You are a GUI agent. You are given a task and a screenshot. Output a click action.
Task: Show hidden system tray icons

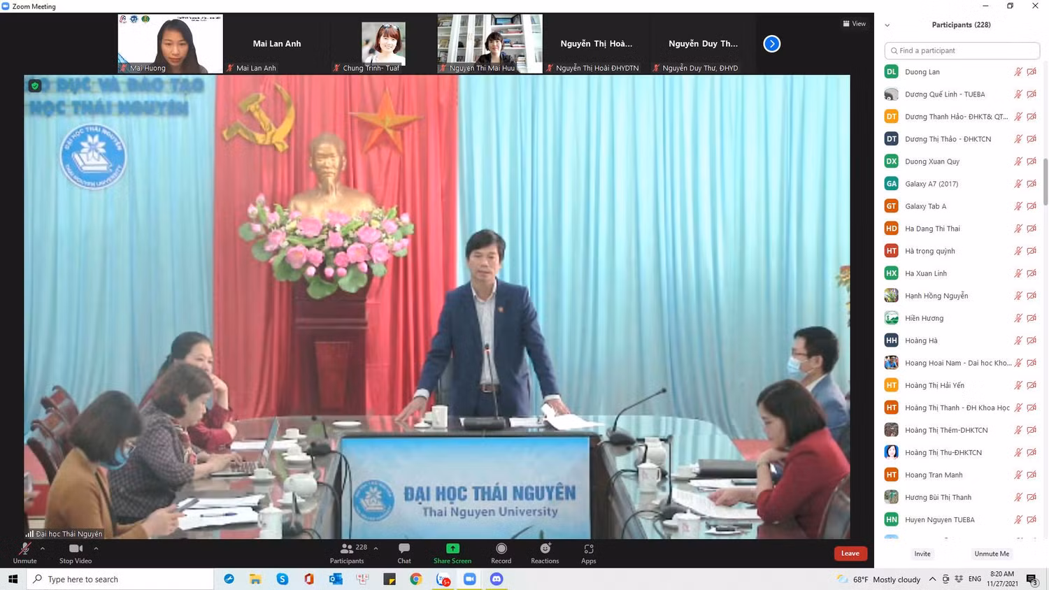tap(932, 579)
